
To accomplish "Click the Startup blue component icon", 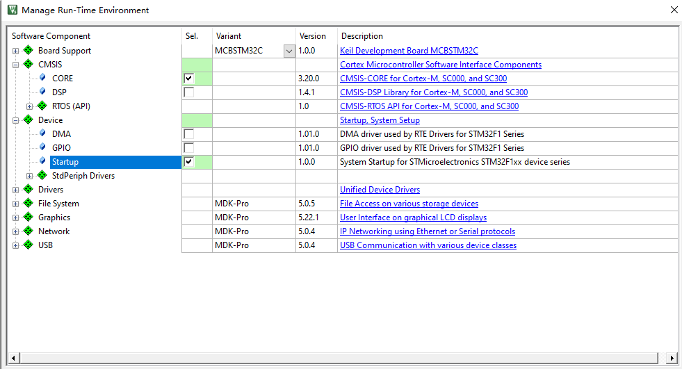I will pyautogui.click(x=42, y=161).
